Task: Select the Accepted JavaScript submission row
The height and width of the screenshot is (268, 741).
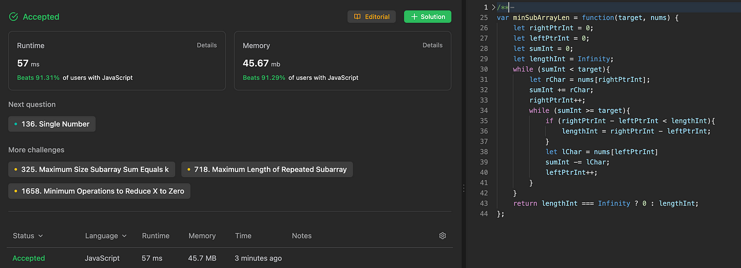Action: click(230, 258)
